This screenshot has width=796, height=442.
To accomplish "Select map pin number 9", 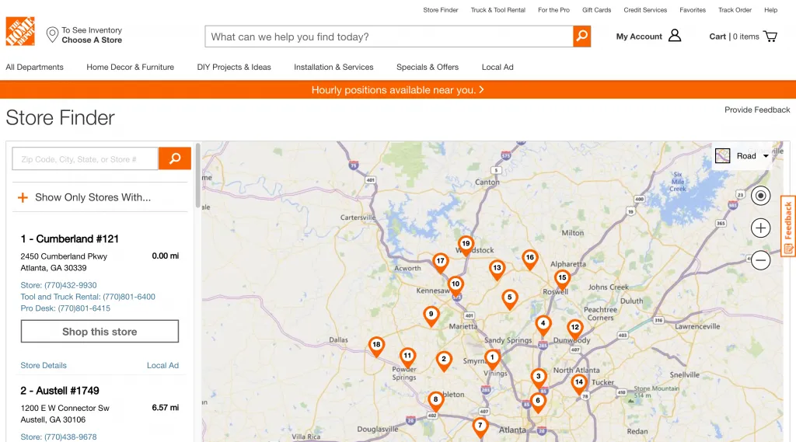I will click(x=431, y=315).
